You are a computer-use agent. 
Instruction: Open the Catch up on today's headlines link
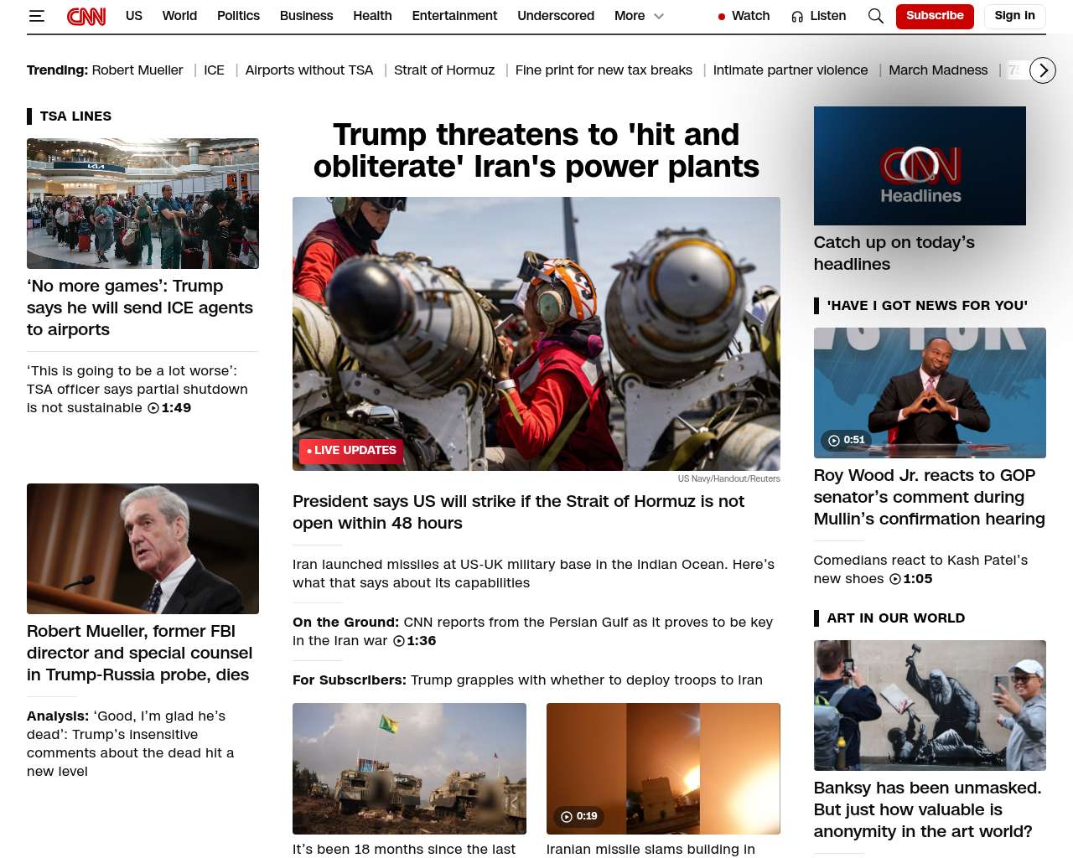tap(894, 253)
